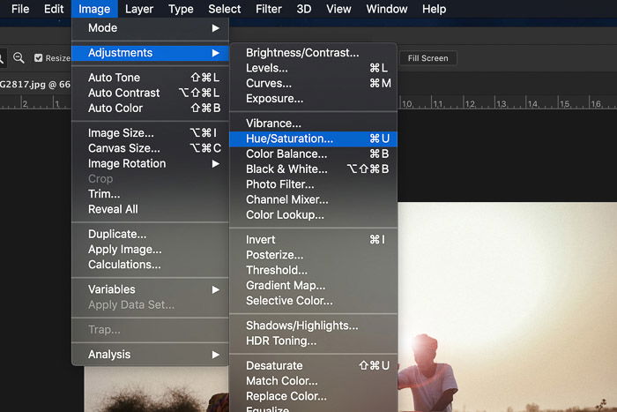
Task: Open the Layer menu
Action: coord(139,9)
